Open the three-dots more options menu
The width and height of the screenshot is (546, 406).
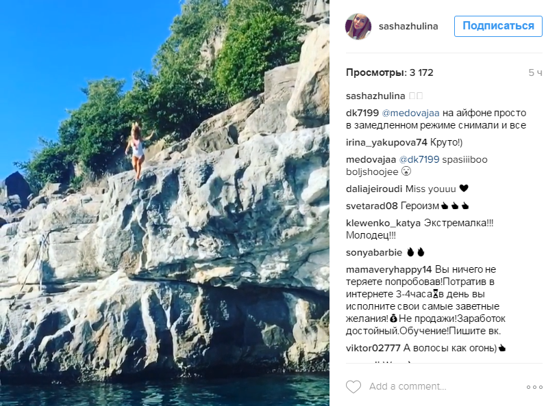pyautogui.click(x=534, y=387)
